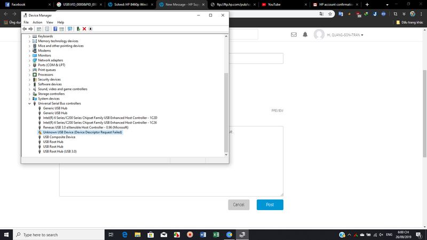The width and height of the screenshot is (427, 240).
Task: Click the Forward arrow in Device Manager toolbar
Action: point(30,29)
